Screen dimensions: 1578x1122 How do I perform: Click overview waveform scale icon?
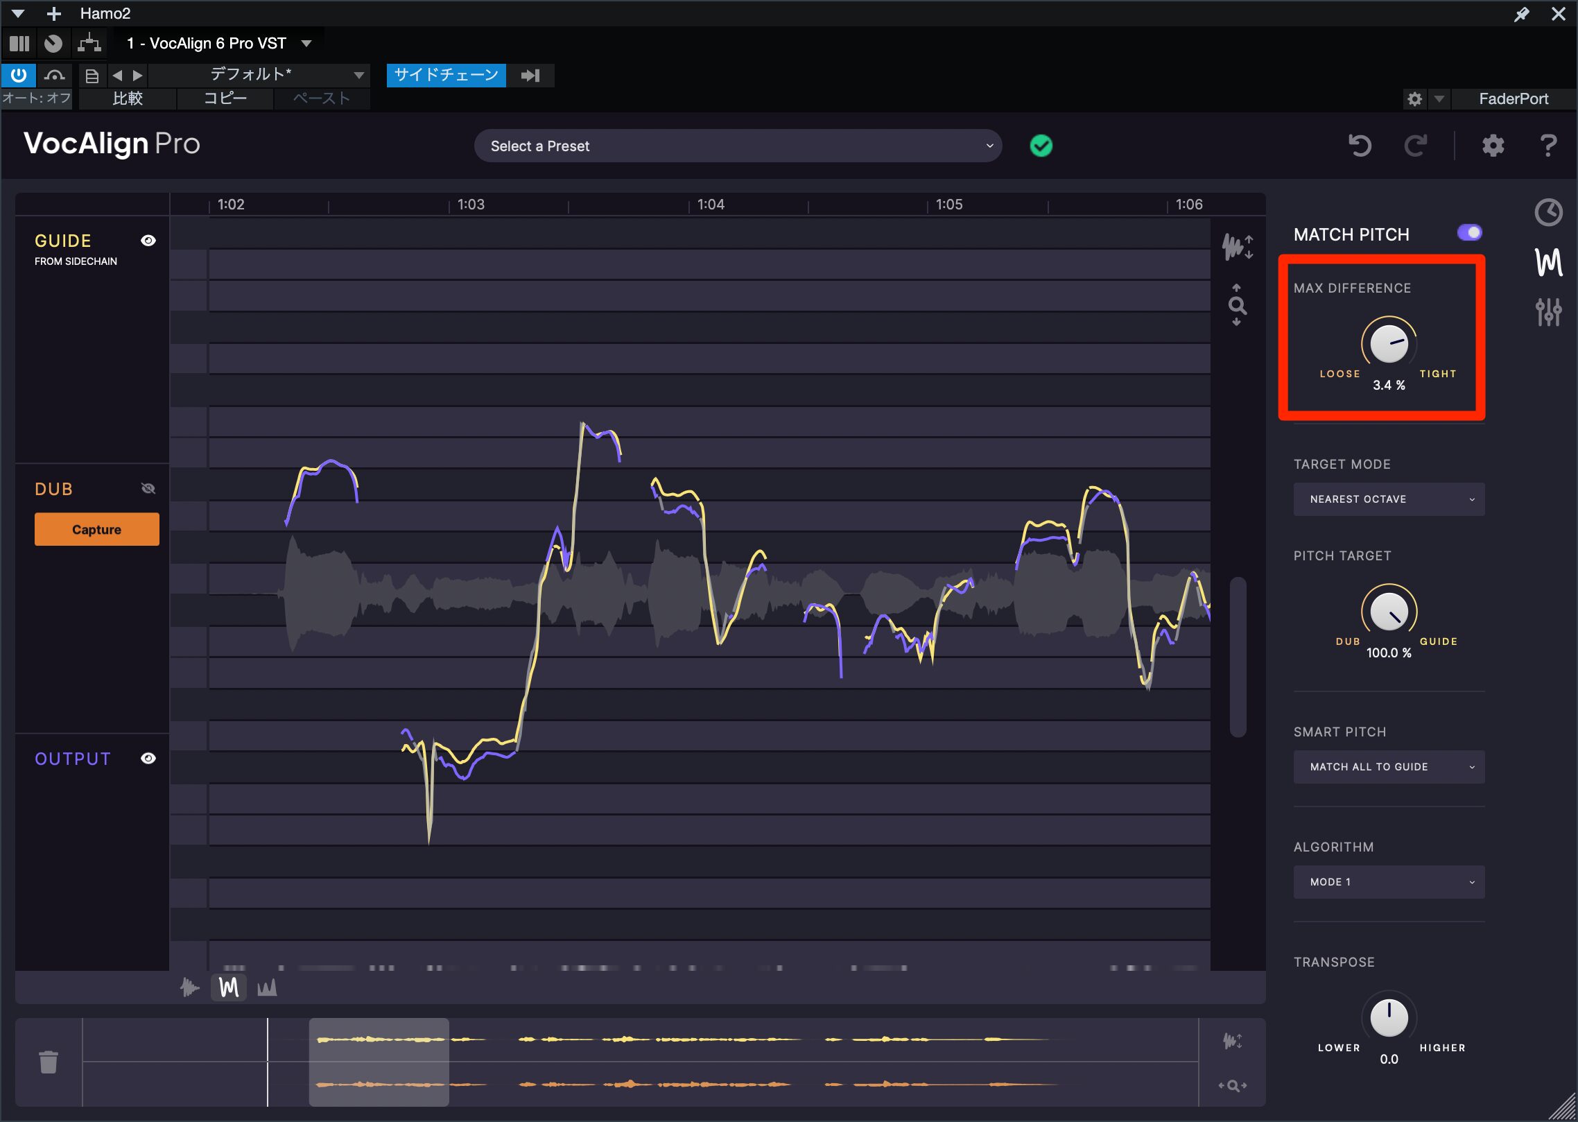(1232, 1040)
